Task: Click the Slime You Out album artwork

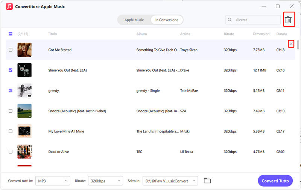Action: [x=24, y=70]
